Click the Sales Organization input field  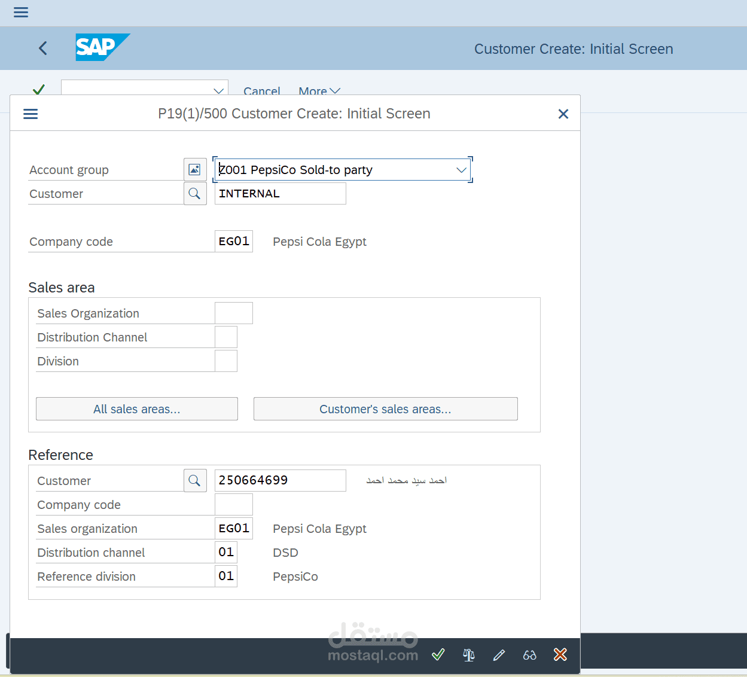tap(234, 313)
